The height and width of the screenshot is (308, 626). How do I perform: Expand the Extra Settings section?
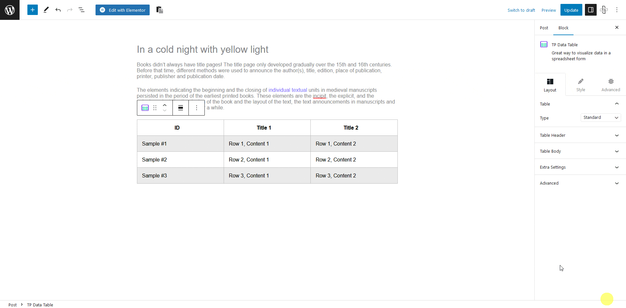click(580, 167)
